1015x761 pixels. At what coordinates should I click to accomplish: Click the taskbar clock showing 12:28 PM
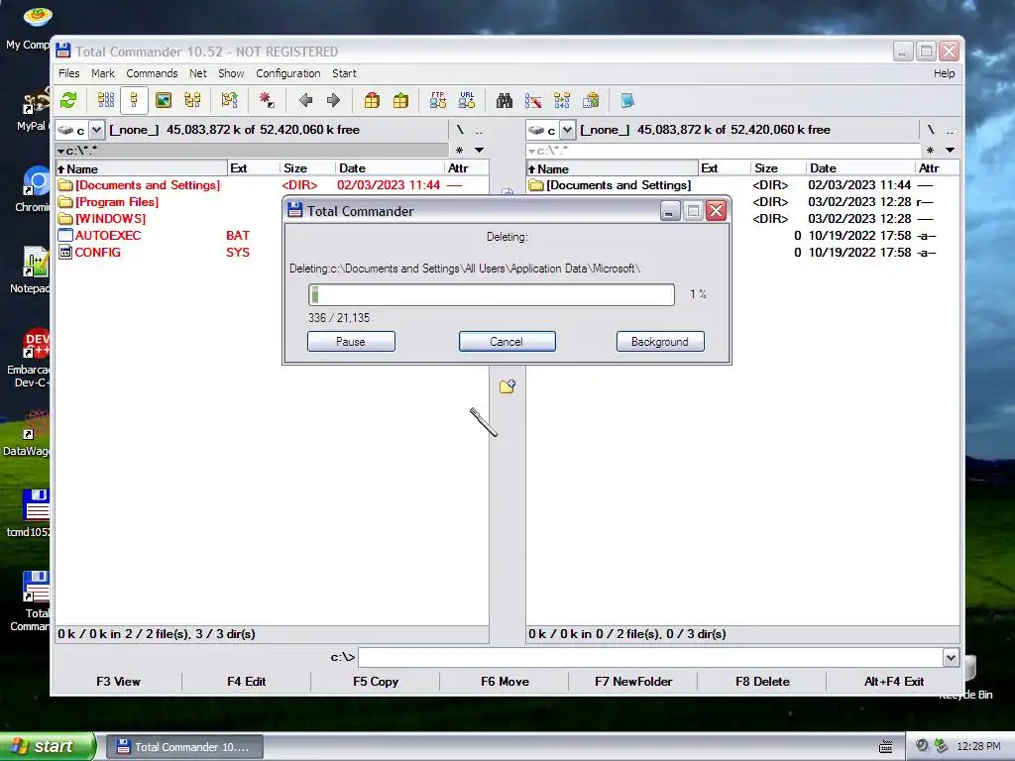[978, 747]
